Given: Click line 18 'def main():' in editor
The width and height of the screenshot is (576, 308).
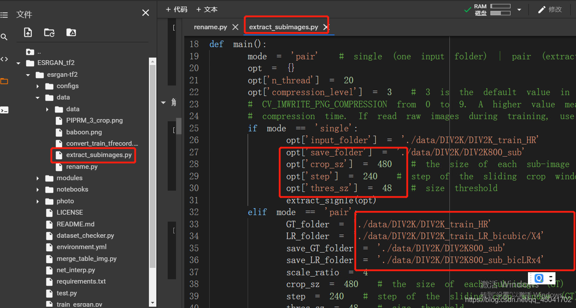Looking at the screenshot, I should 238,44.
